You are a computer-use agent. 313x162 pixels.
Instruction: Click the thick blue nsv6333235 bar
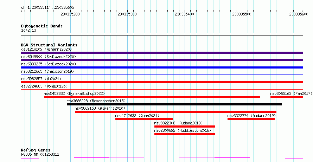point(162,67)
